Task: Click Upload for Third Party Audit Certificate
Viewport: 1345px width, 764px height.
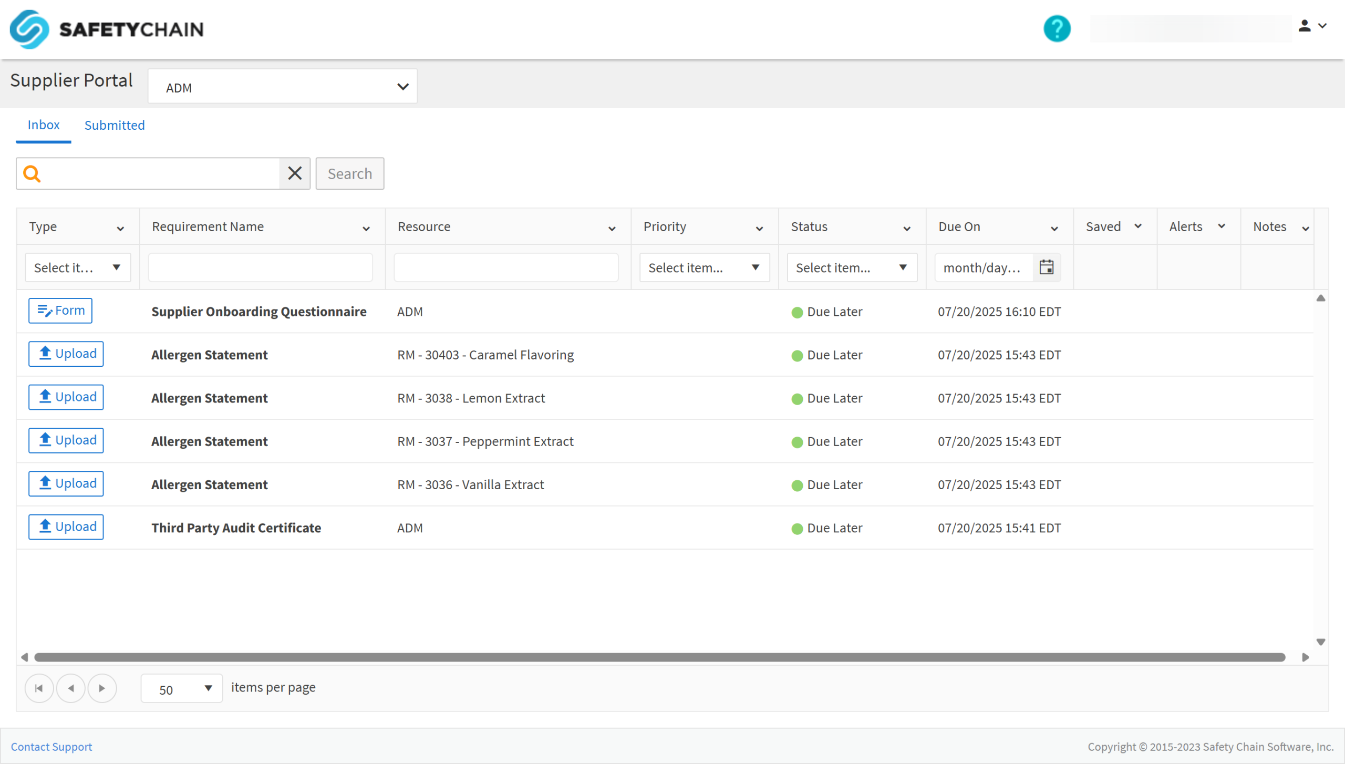Action: pyautogui.click(x=66, y=526)
